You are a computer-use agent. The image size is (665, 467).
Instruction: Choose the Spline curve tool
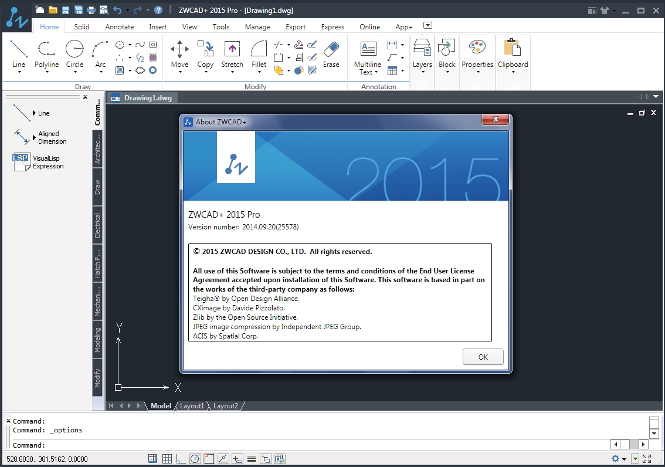(140, 45)
